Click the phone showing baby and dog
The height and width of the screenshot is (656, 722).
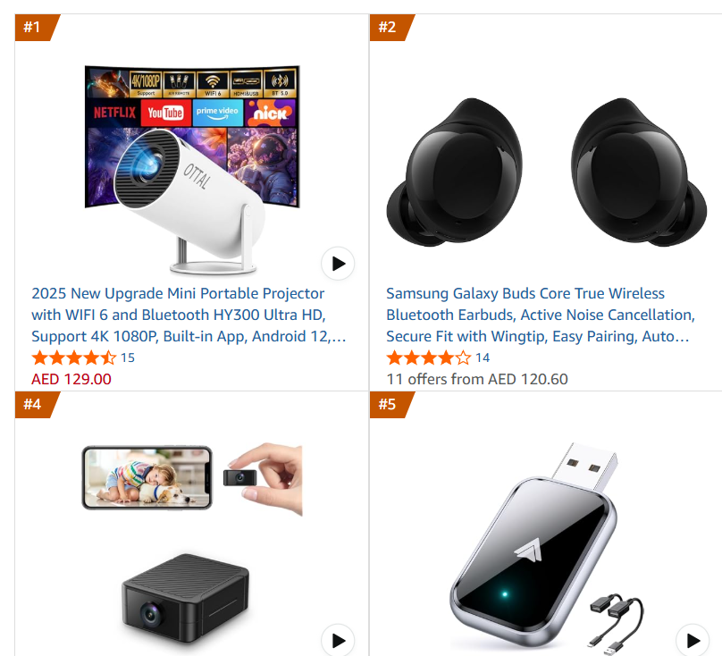(147, 478)
